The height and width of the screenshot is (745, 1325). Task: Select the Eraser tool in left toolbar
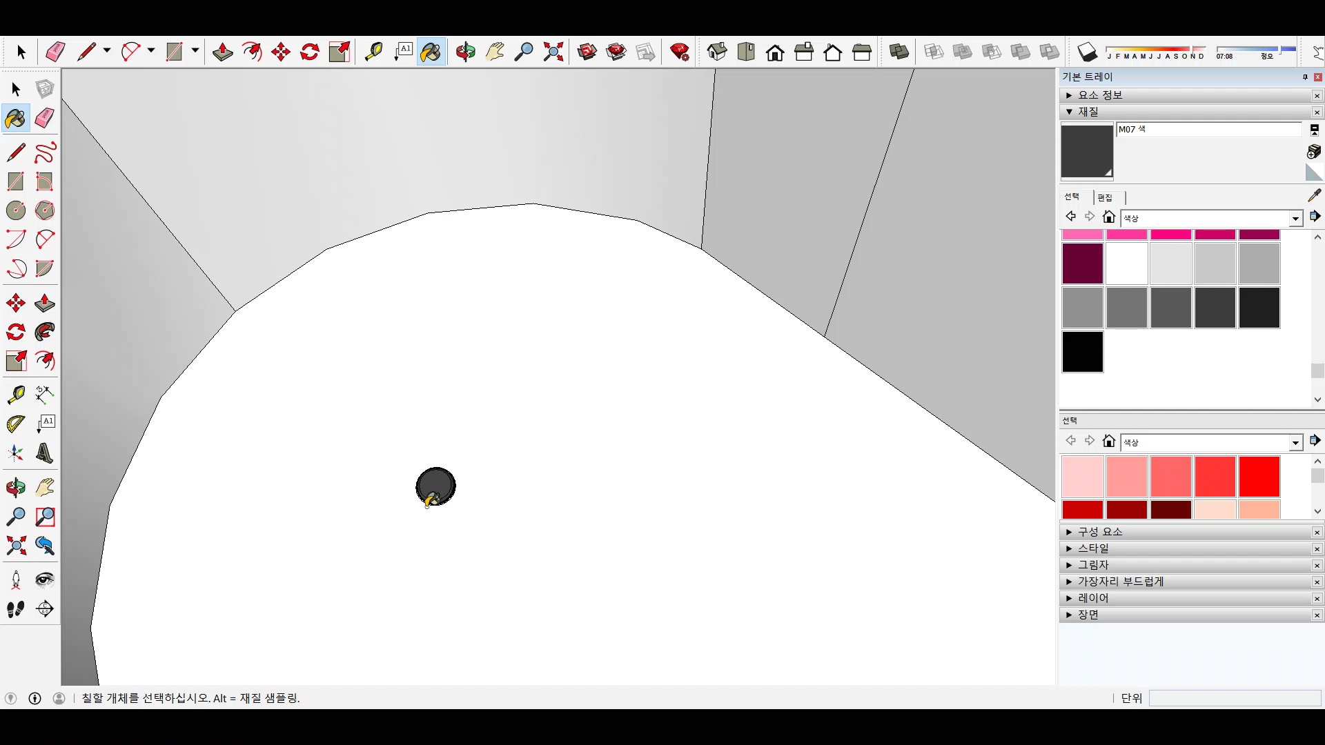44,118
